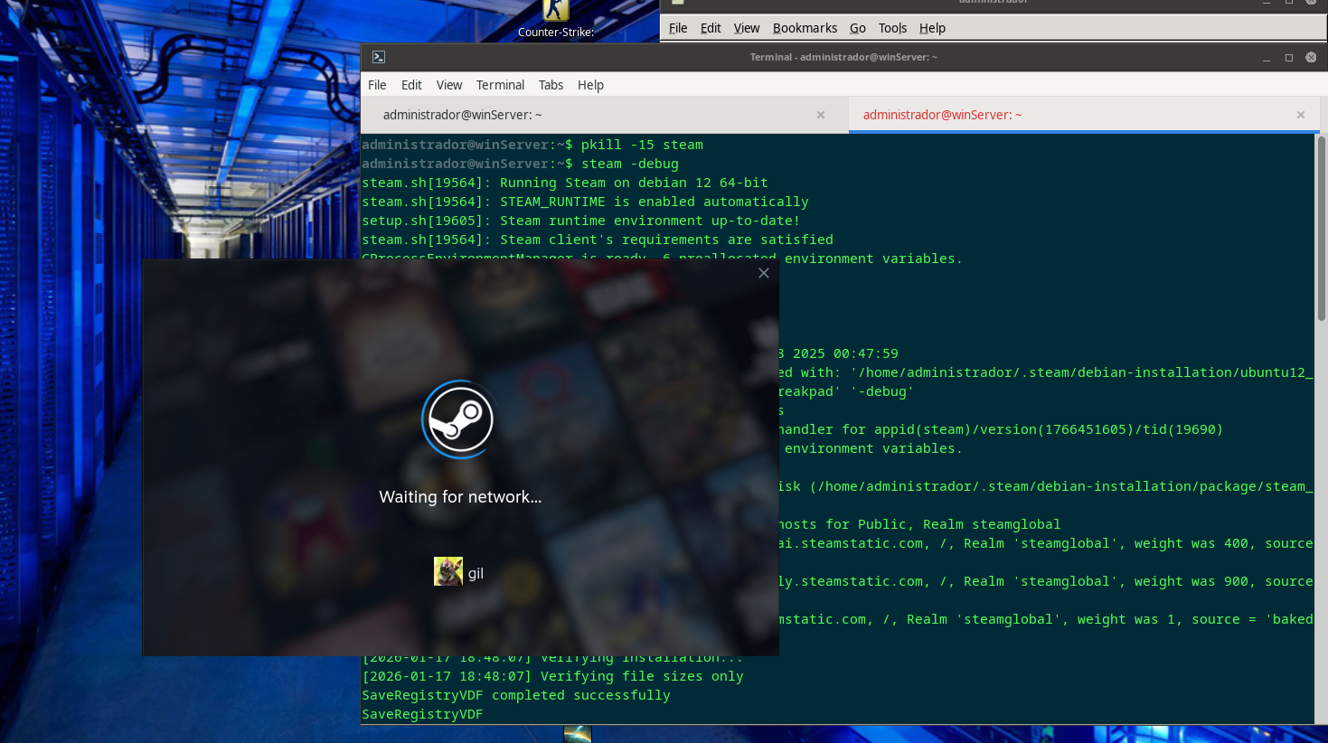Select the second administrador@winServer tab
The image size is (1328, 743).
click(x=942, y=115)
